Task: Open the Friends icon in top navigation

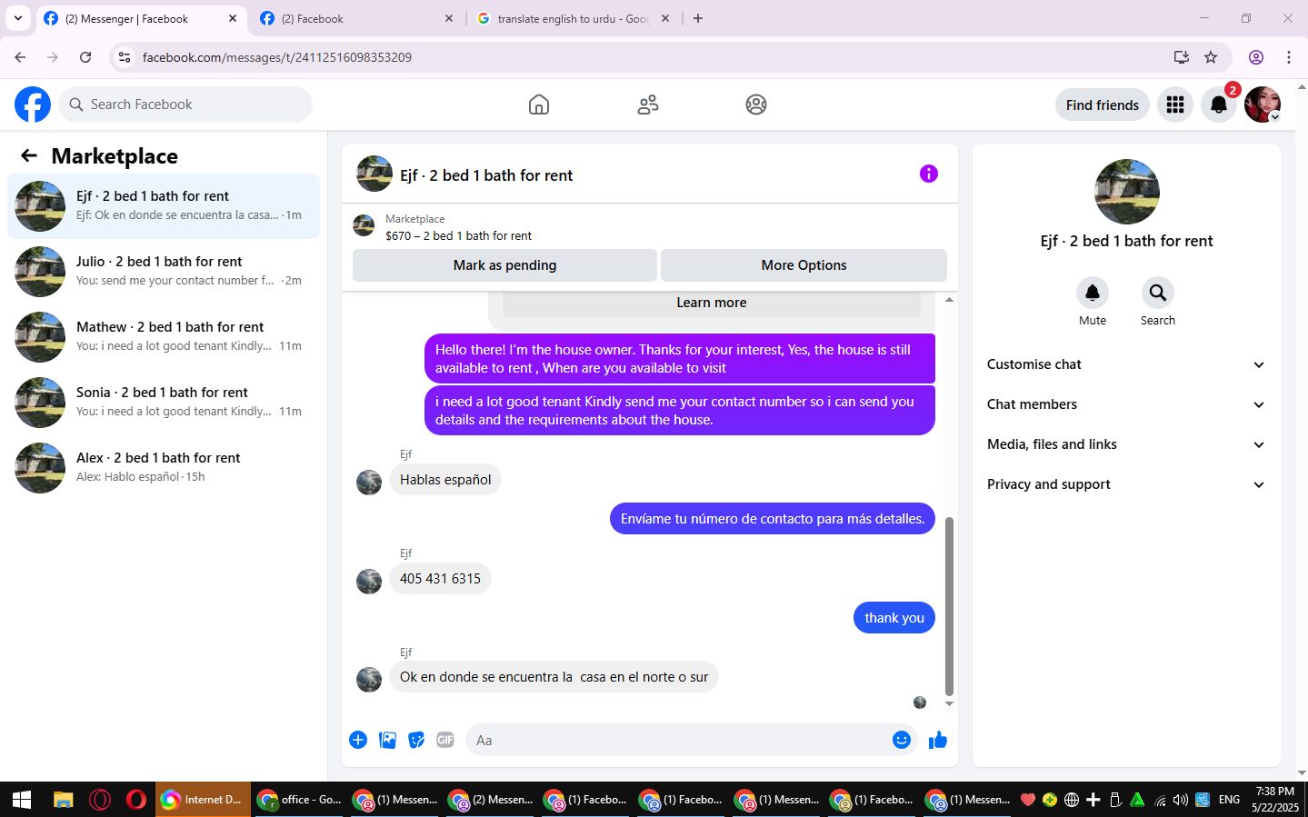Action: pos(648,105)
